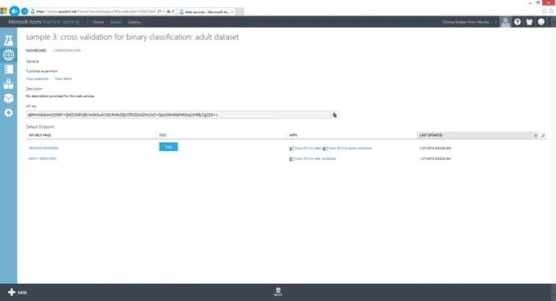The height and width of the screenshot is (301, 556).
Task: Go forward with the browser forward arrow
Action: [x=24, y=11]
